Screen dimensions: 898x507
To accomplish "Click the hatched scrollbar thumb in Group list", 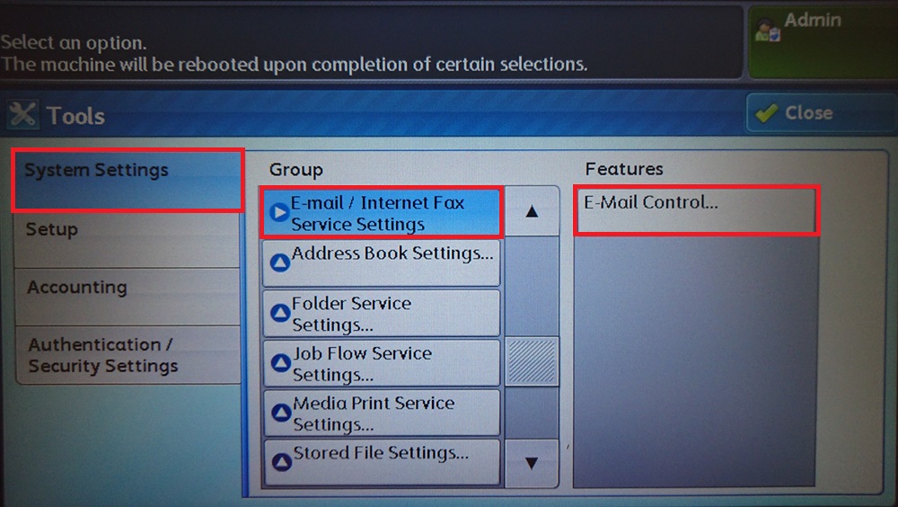I will [532, 360].
